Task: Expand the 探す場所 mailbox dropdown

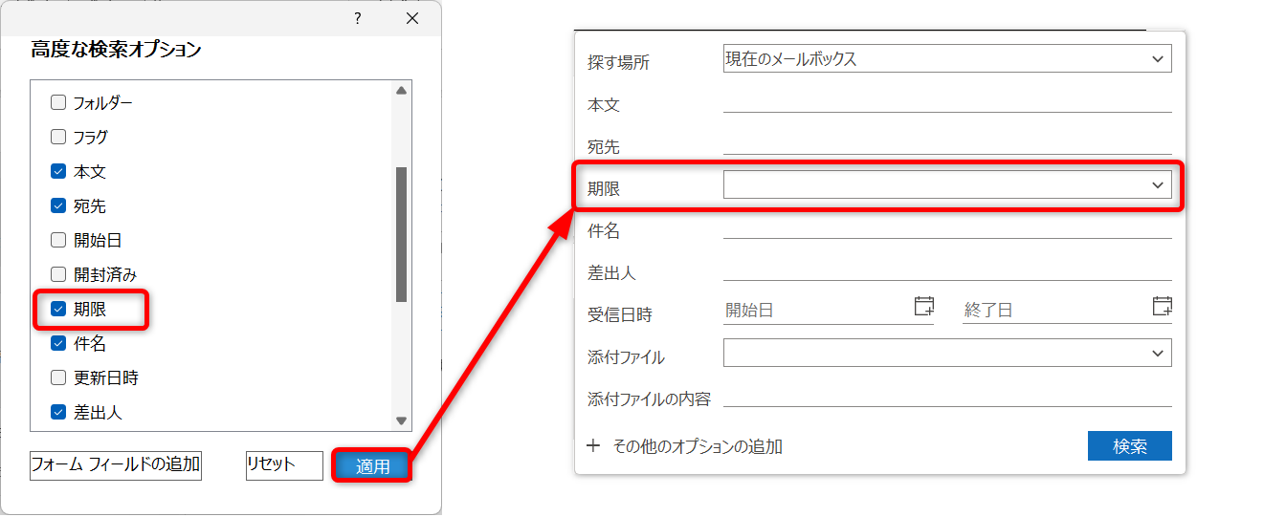Action: pos(1158,59)
